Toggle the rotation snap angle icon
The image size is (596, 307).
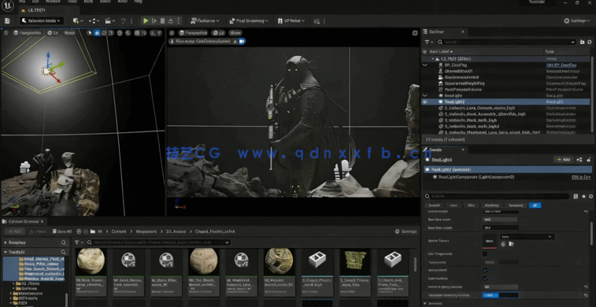click(x=154, y=33)
